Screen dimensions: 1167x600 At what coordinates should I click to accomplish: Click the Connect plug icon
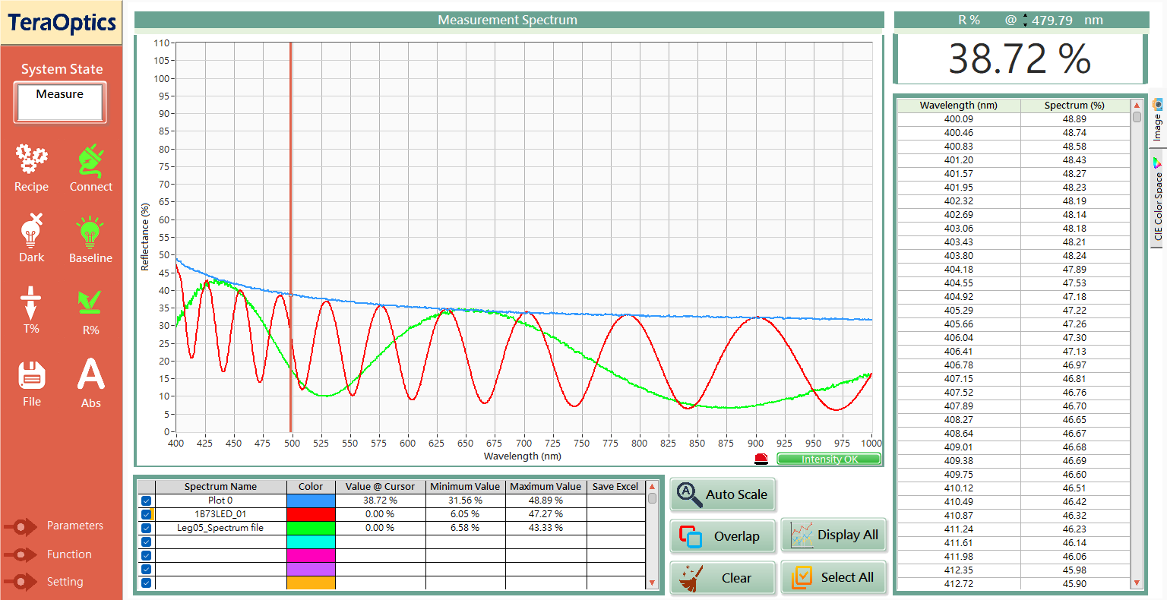(x=90, y=159)
